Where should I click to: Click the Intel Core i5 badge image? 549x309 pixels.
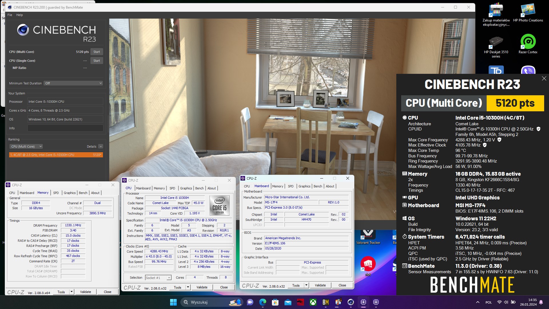(220, 205)
